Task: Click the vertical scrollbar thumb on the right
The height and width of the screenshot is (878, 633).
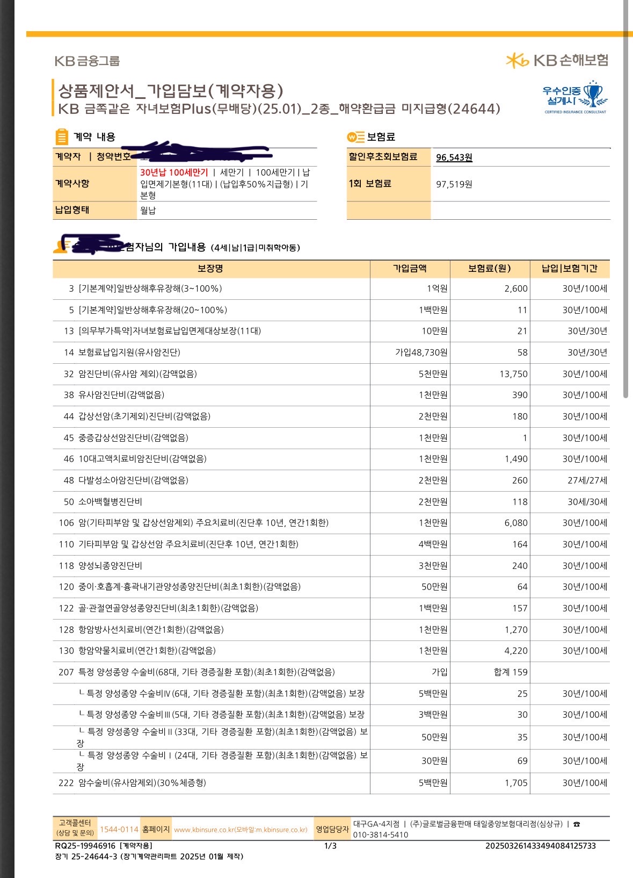Action: point(625,199)
